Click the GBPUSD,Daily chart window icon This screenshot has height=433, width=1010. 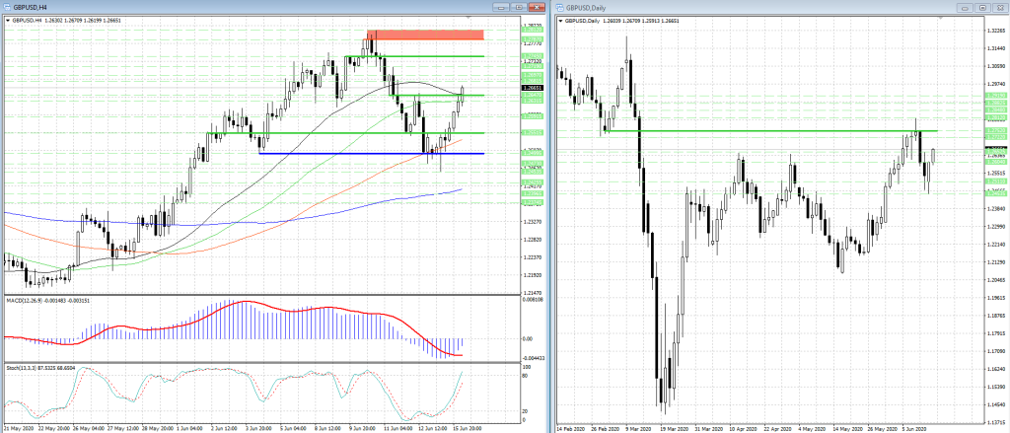(560, 7)
